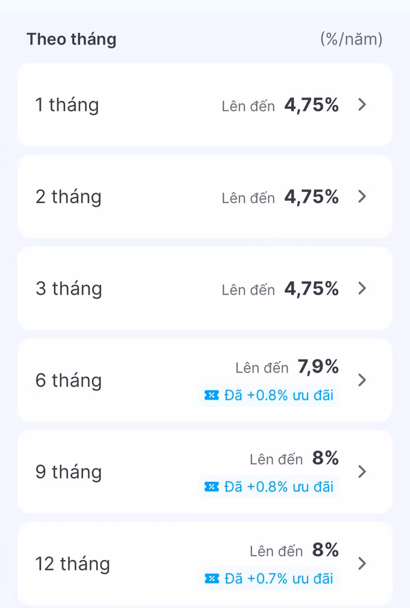Expand the 2 tháng row arrow
Viewport: 410px width, 608px height.
pyautogui.click(x=362, y=197)
